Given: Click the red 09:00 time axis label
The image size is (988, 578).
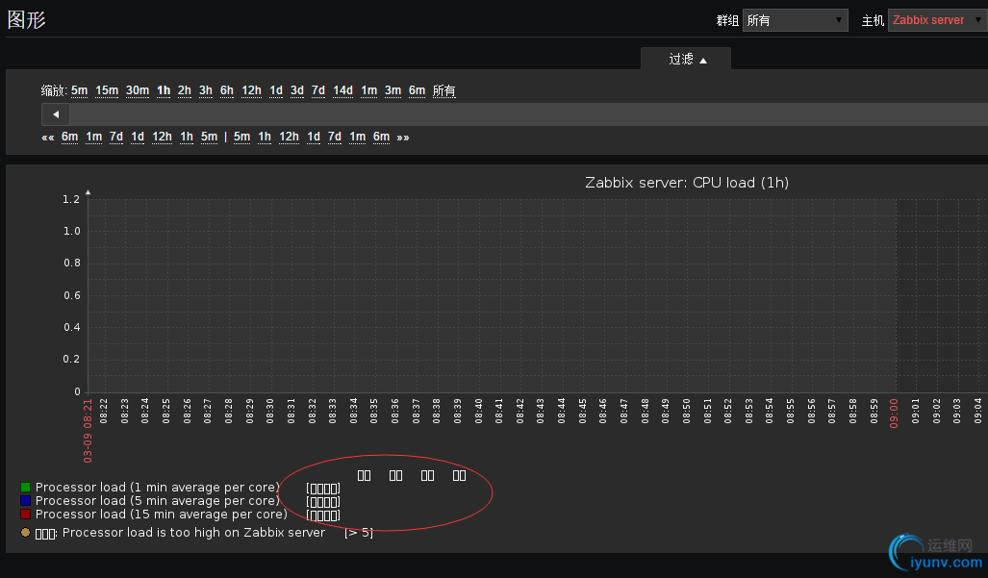Looking at the screenshot, I should point(894,413).
